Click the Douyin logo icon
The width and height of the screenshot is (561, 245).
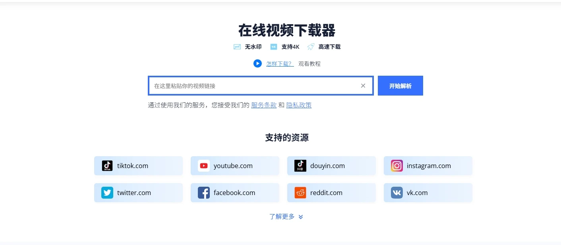click(300, 166)
